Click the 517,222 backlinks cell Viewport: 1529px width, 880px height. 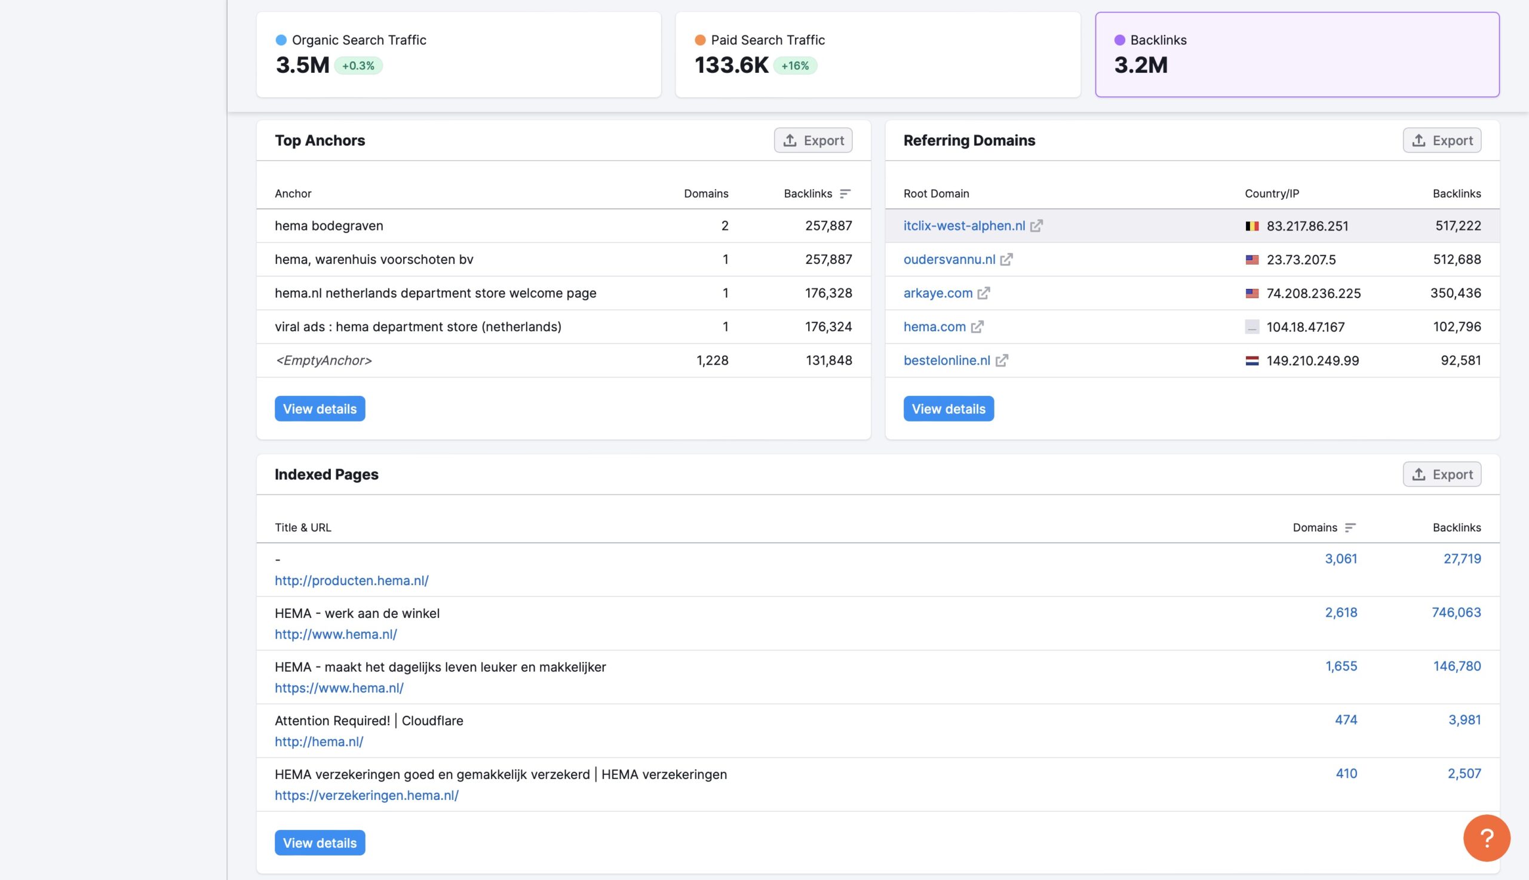(x=1458, y=226)
